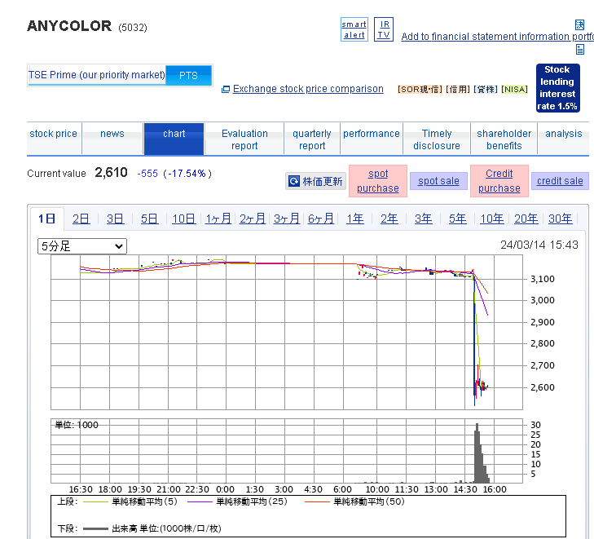This screenshot has width=594, height=539.
Task: Click Add to financial statement information link
Action: [497, 37]
